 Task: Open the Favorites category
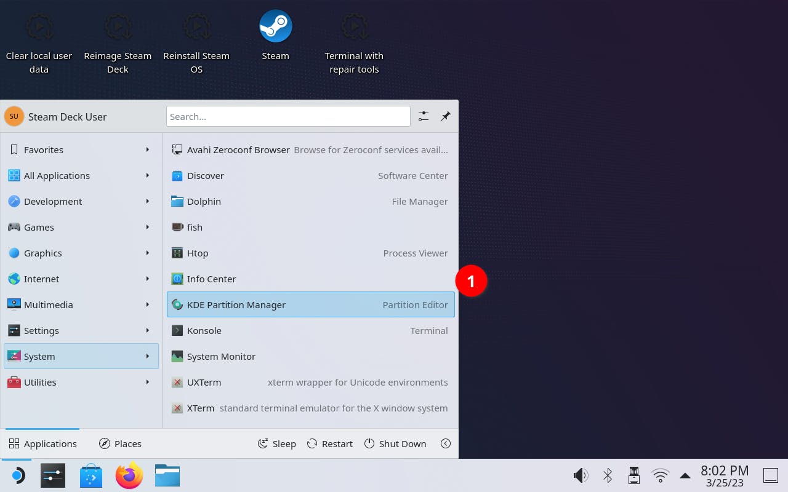[81, 149]
